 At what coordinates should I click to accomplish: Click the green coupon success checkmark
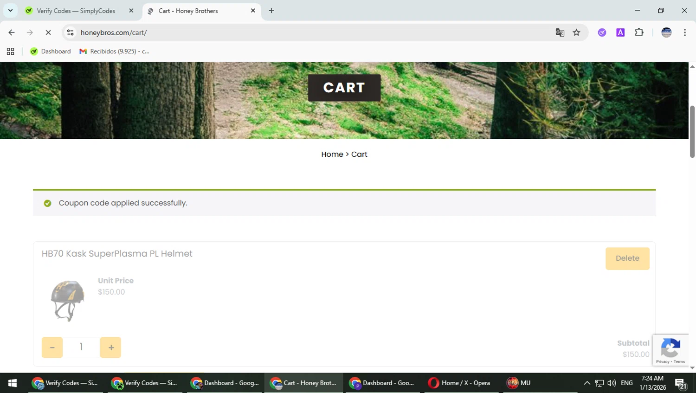pos(47,203)
